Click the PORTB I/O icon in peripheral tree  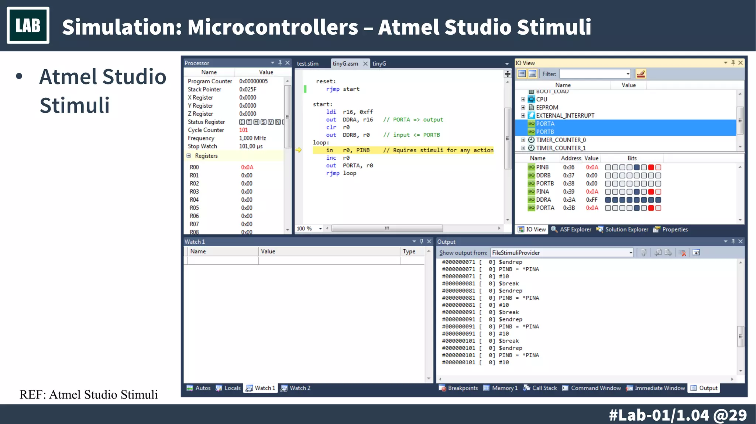pos(531,132)
